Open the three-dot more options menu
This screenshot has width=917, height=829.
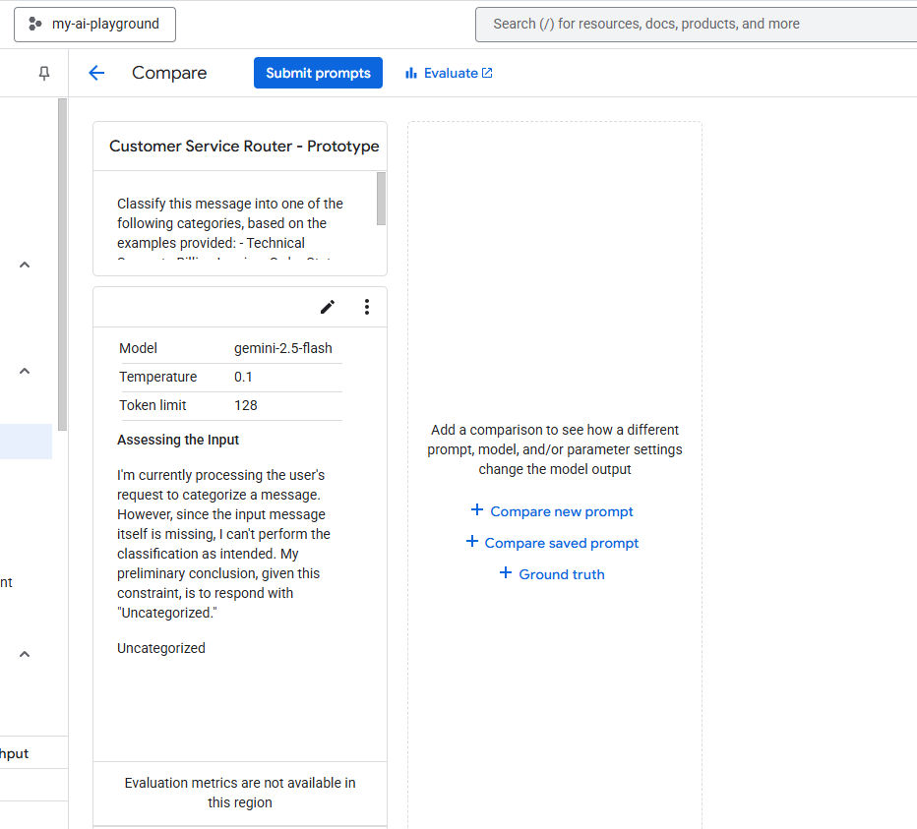click(x=367, y=307)
